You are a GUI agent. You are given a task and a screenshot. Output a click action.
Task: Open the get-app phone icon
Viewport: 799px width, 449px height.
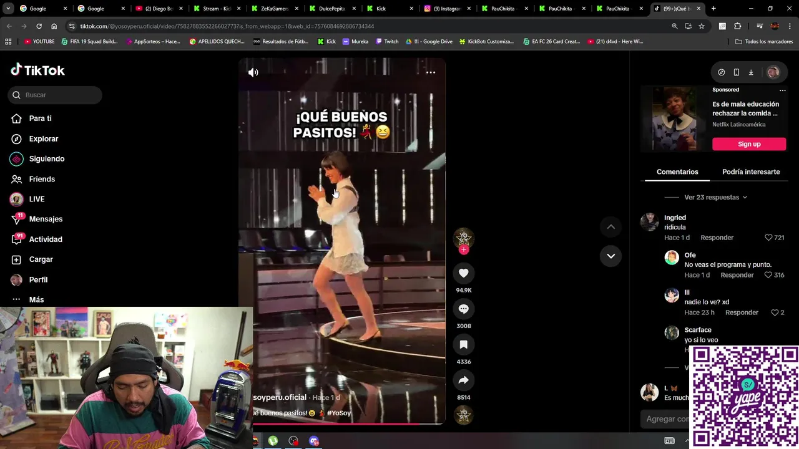[x=736, y=72]
